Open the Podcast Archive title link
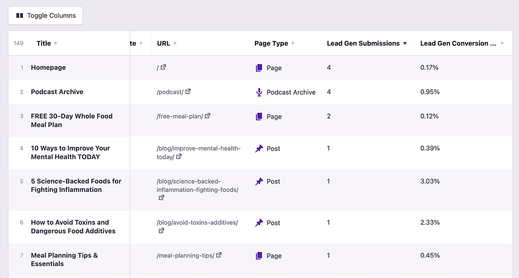Image resolution: width=519 pixels, height=278 pixels. (57, 92)
